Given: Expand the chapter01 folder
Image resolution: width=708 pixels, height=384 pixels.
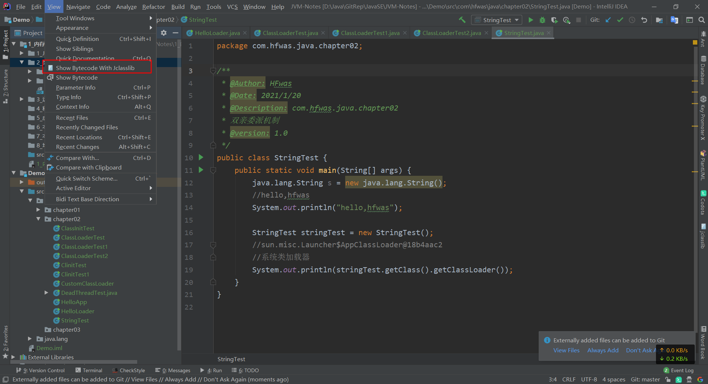Looking at the screenshot, I should [x=38, y=210].
